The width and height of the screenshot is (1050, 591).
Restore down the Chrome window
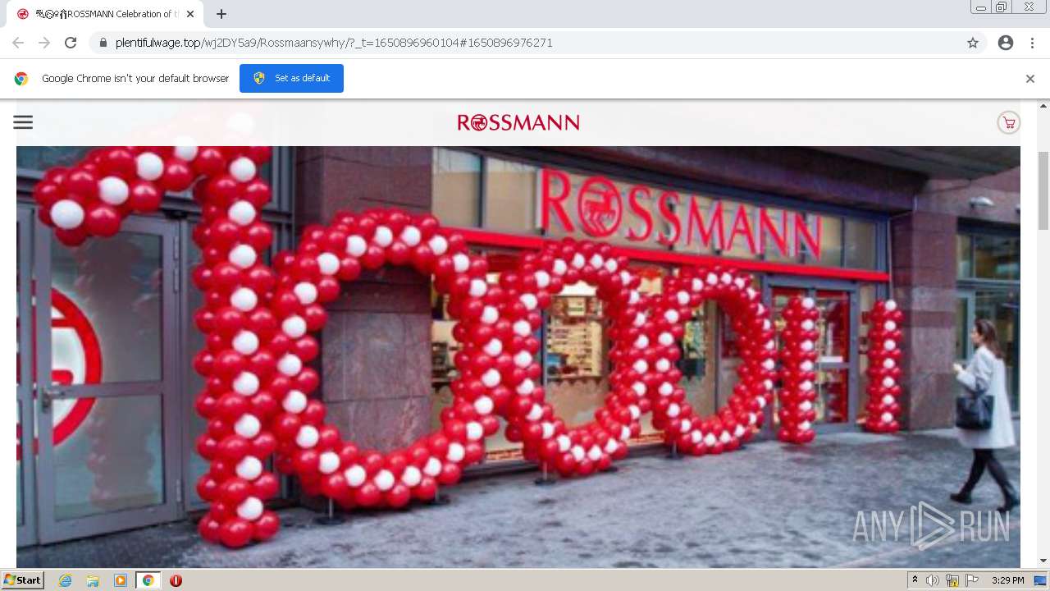[1001, 7]
